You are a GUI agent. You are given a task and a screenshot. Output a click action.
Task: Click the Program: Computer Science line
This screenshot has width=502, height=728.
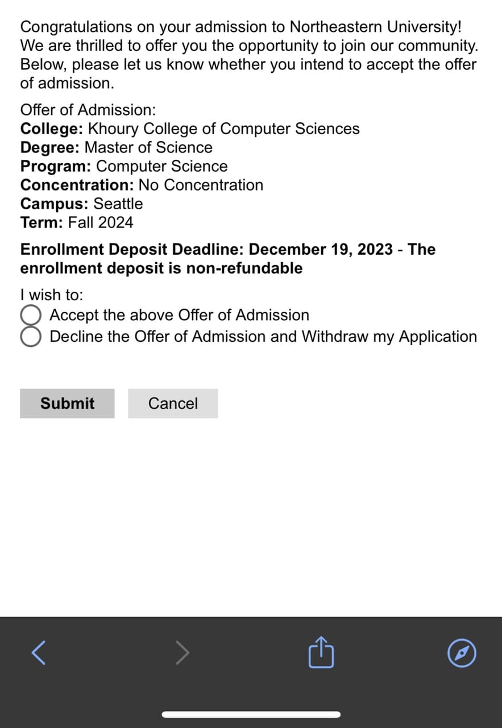[124, 166]
